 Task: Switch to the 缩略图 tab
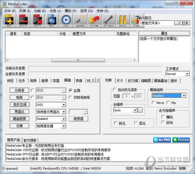pyautogui.click(x=146, y=81)
